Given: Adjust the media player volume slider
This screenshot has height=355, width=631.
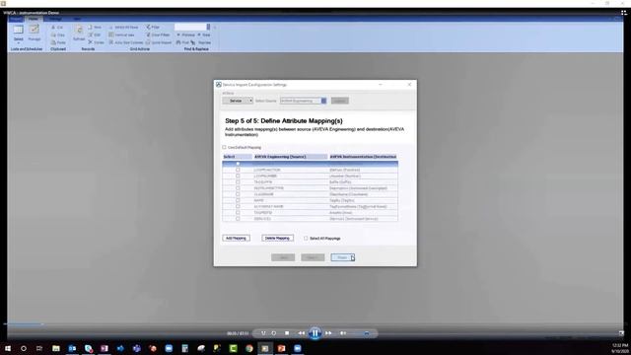Looking at the screenshot, I should coord(361,333).
